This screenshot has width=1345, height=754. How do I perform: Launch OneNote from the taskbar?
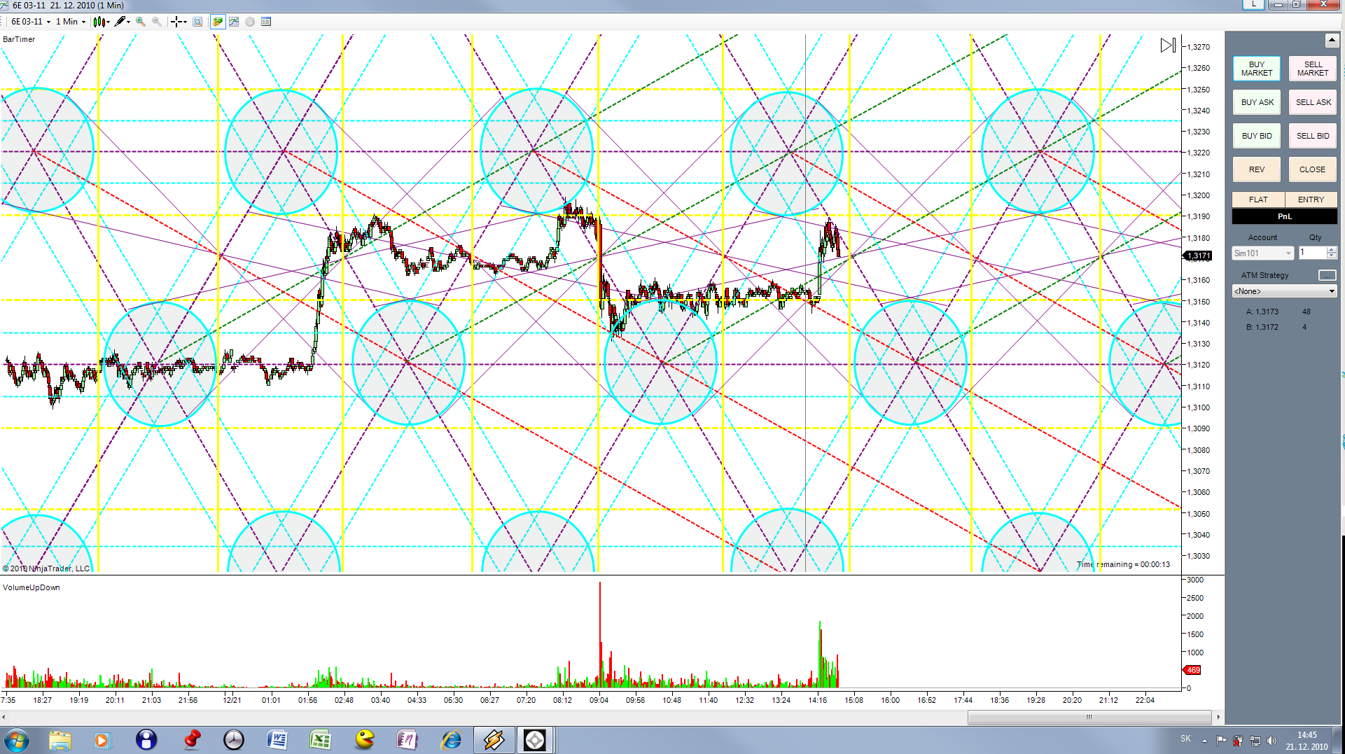(x=407, y=740)
